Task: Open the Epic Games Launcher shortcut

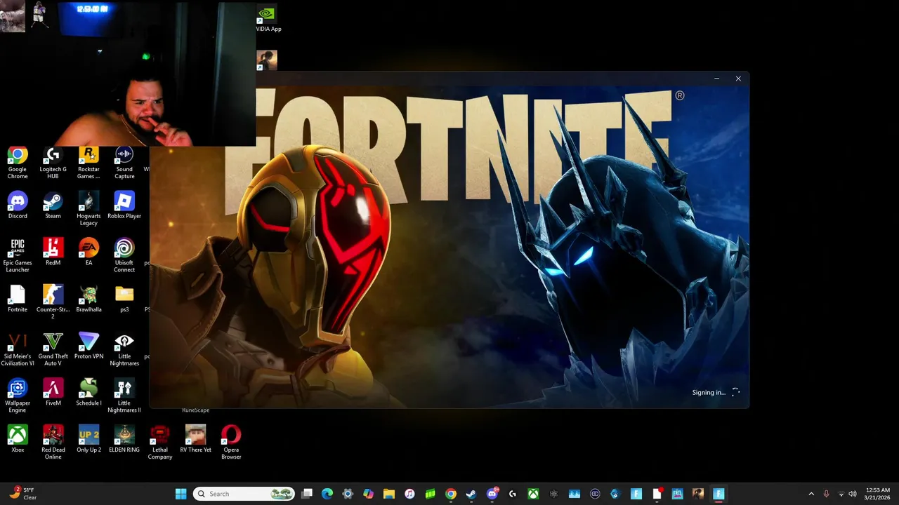Action: pos(18,255)
